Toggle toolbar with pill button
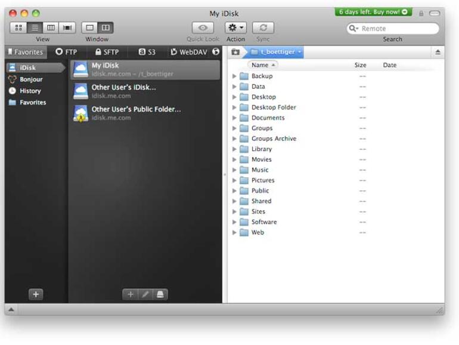 (435, 13)
